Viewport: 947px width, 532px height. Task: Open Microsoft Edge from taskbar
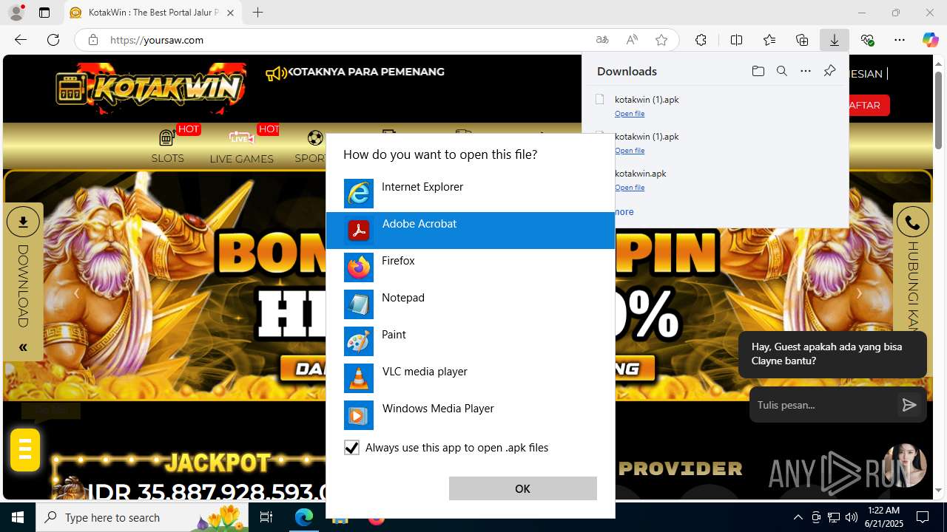pyautogui.click(x=304, y=517)
